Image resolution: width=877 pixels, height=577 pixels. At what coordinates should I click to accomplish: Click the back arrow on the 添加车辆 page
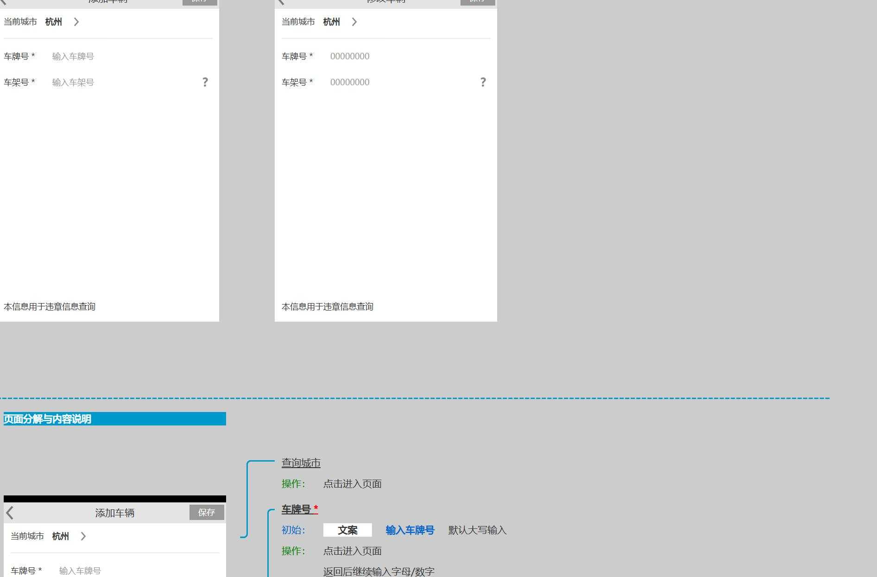[x=4, y=1]
